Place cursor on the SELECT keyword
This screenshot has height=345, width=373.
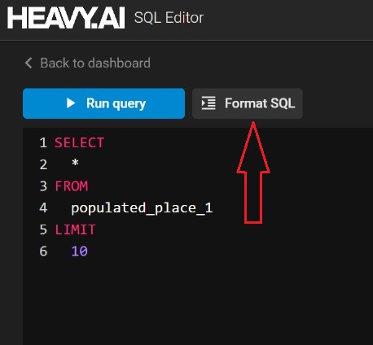(79, 142)
